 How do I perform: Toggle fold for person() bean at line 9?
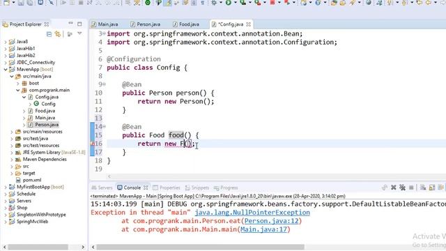[104, 84]
